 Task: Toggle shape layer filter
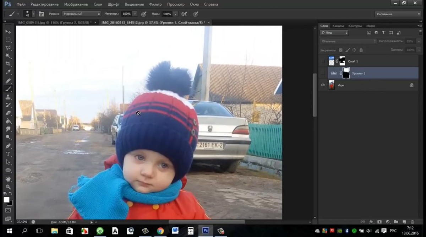pyautogui.click(x=391, y=33)
